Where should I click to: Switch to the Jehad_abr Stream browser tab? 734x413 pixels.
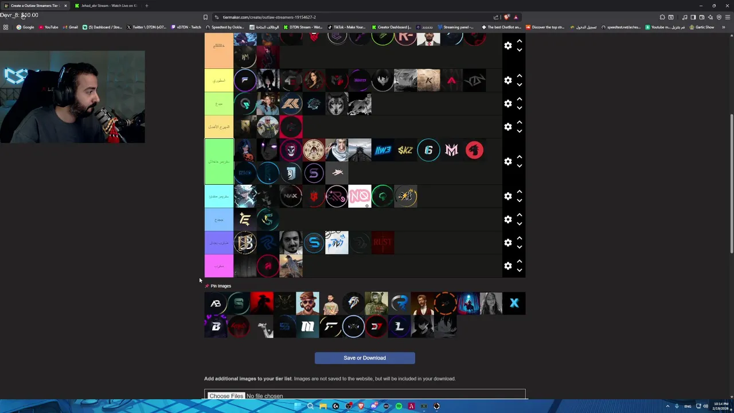[108, 6]
